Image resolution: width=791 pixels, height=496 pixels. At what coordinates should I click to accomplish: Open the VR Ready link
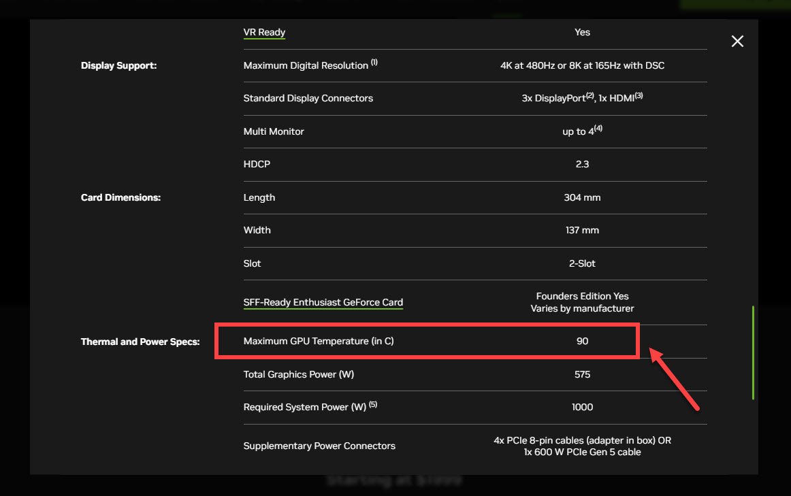[x=264, y=32]
